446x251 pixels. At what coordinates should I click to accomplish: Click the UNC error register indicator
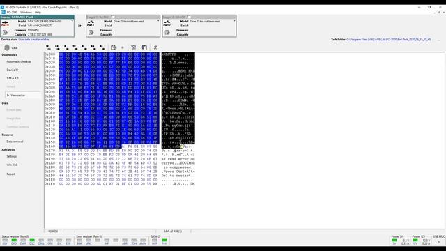click(x=89, y=242)
